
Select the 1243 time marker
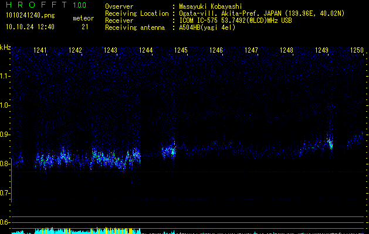point(111,51)
